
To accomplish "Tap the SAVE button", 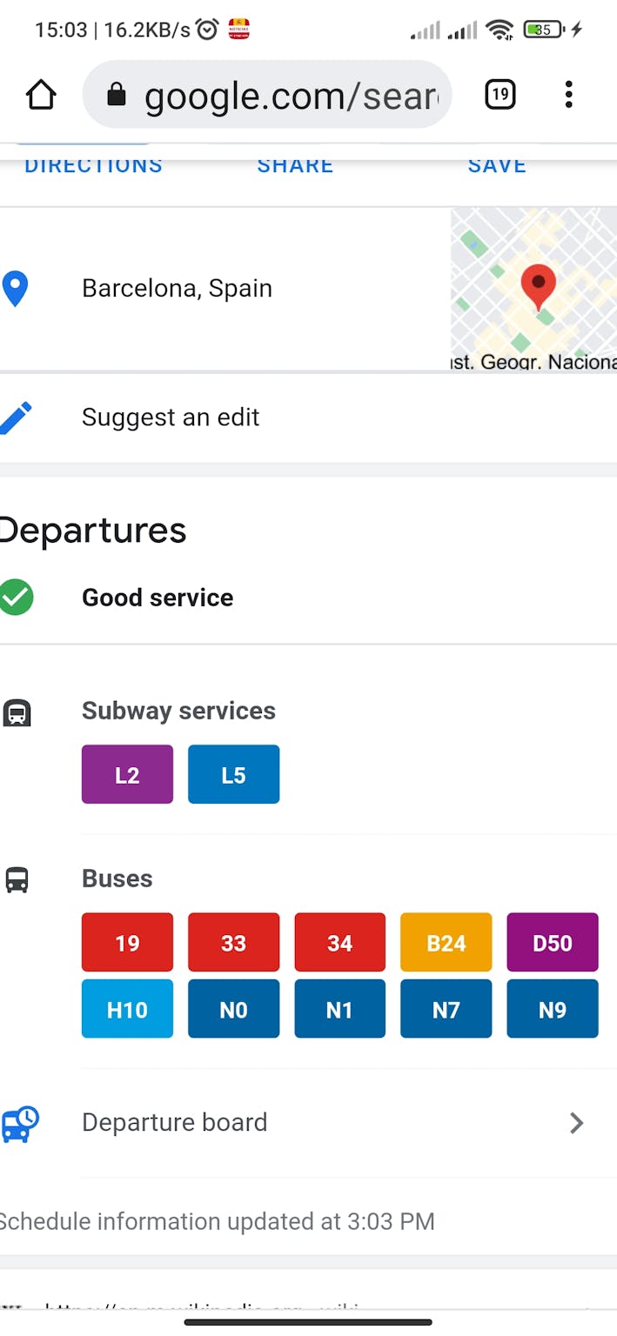I will point(497,166).
